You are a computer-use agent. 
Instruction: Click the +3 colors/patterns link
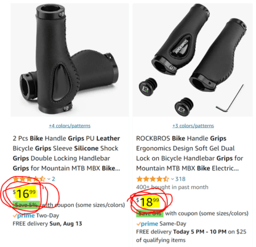click(193, 126)
